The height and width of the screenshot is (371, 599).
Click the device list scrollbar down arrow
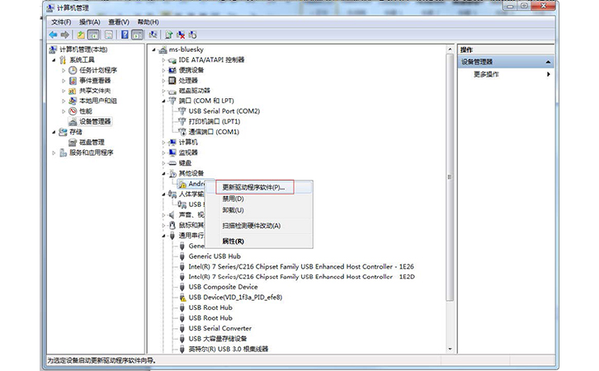coord(450,349)
